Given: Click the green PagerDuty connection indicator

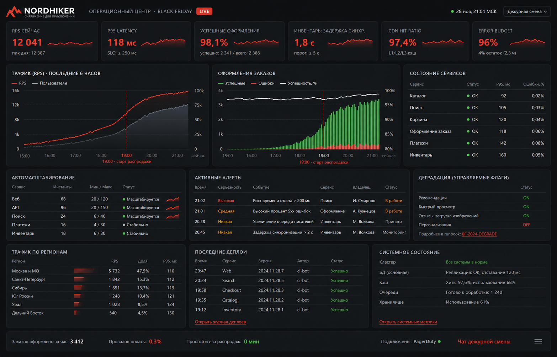Looking at the screenshot, I should pyautogui.click(x=439, y=342).
